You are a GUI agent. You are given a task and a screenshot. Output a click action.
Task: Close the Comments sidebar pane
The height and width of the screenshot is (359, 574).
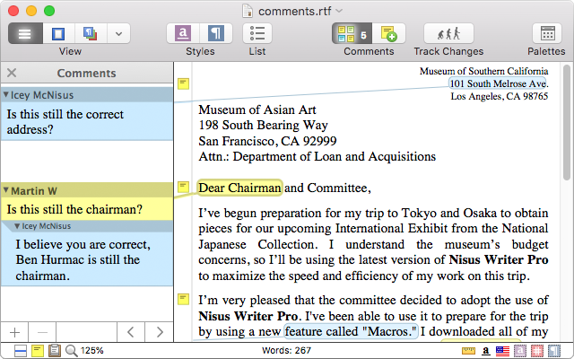pyautogui.click(x=12, y=73)
